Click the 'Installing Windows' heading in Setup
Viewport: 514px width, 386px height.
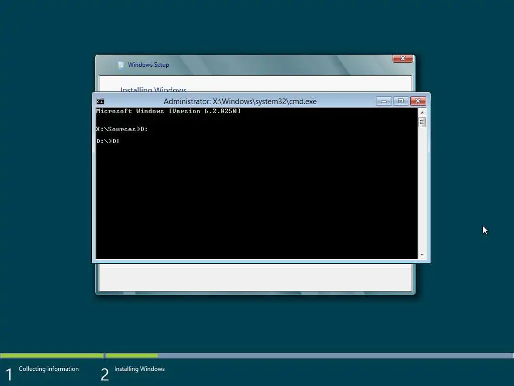(154, 89)
